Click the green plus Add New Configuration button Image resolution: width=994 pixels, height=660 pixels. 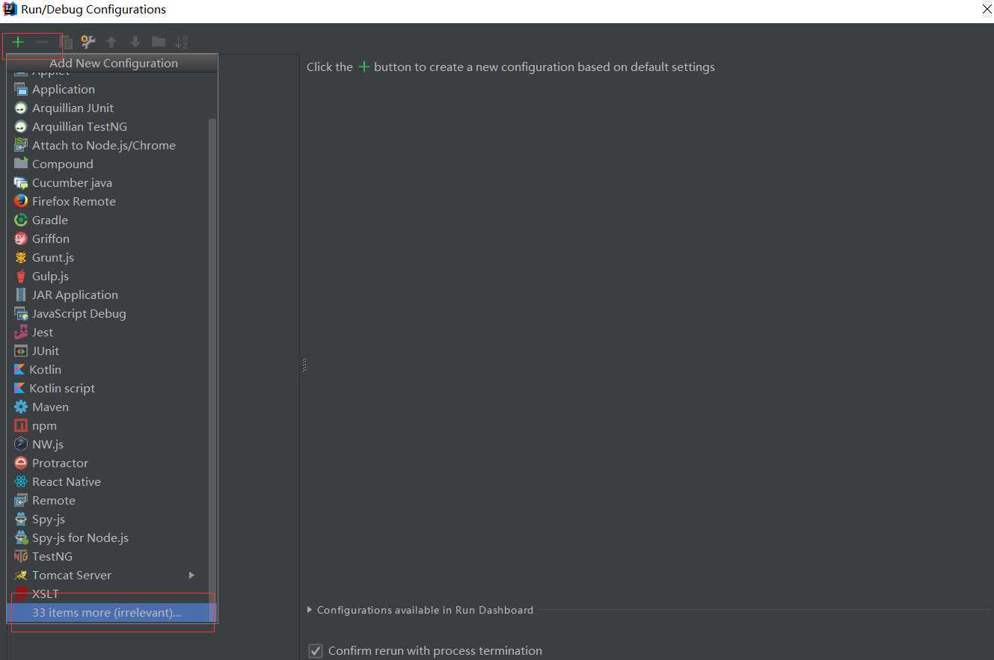click(x=18, y=42)
